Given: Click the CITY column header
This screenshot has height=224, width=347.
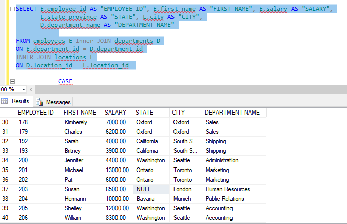Looking at the screenshot, I should pos(178,113).
